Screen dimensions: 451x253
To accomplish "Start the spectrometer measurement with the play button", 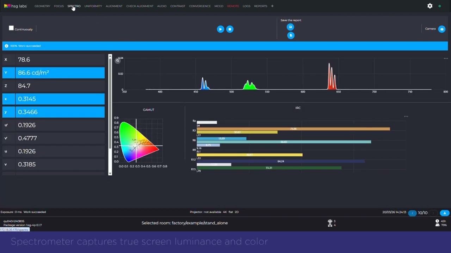I will (x=220, y=29).
